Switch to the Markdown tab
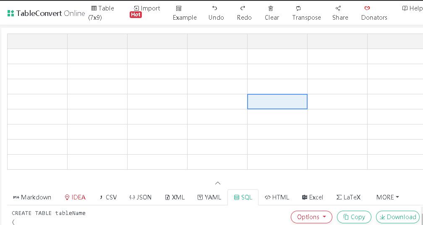423x225 pixels. click(32, 197)
